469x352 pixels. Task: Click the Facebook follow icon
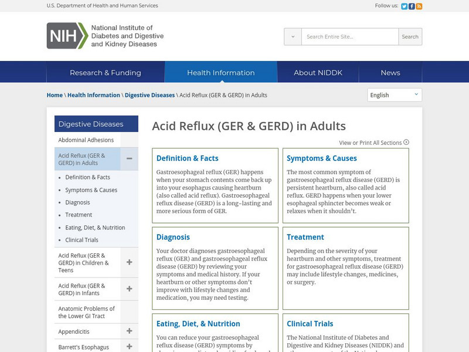click(x=412, y=6)
